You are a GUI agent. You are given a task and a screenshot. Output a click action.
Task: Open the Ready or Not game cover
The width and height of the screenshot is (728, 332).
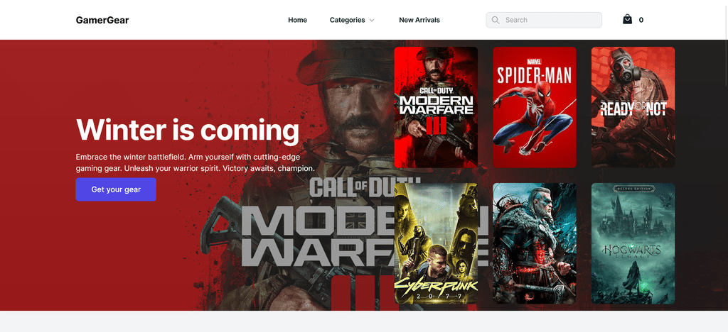[633, 107]
